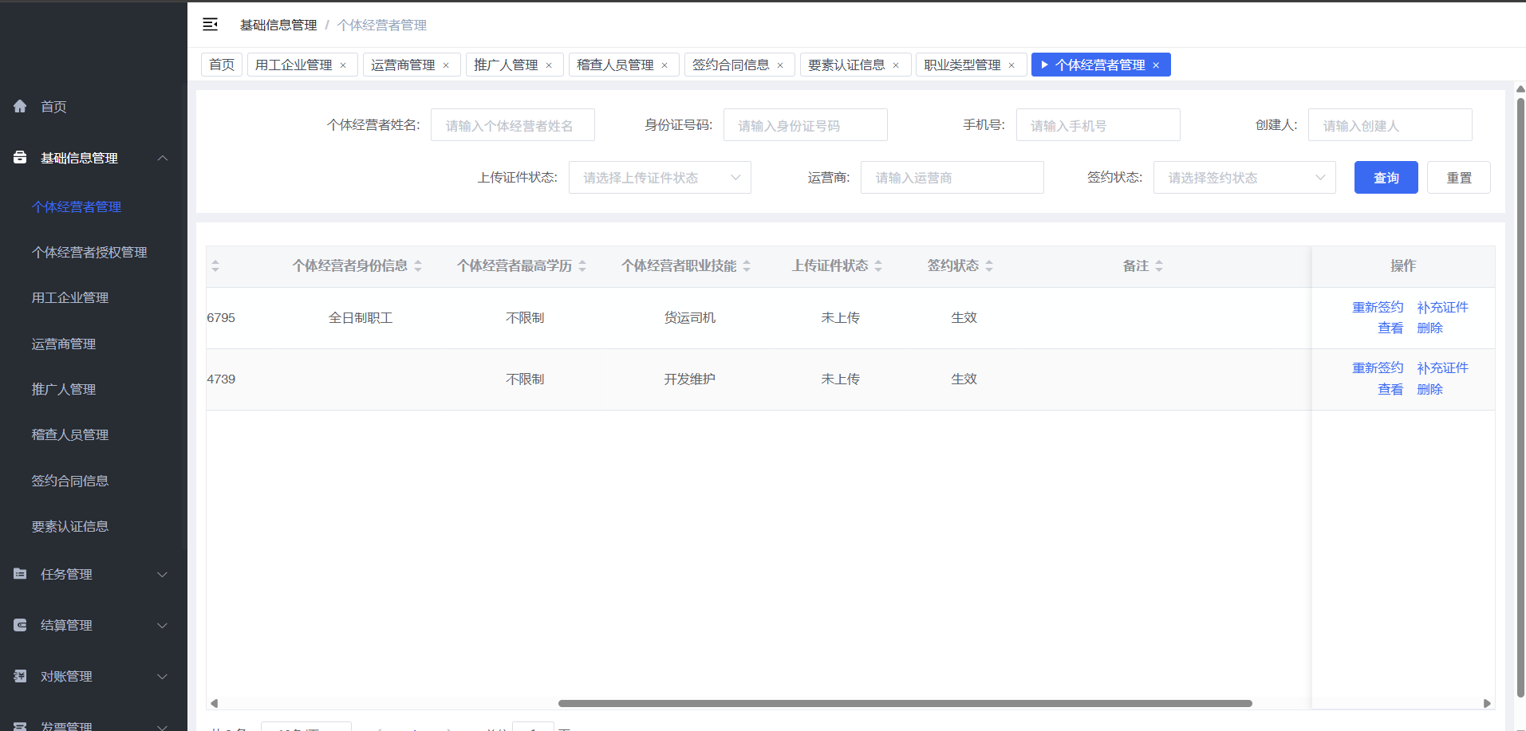The width and height of the screenshot is (1526, 731).
Task: Close the 职业类型管理 tab
Action: [x=1011, y=65]
